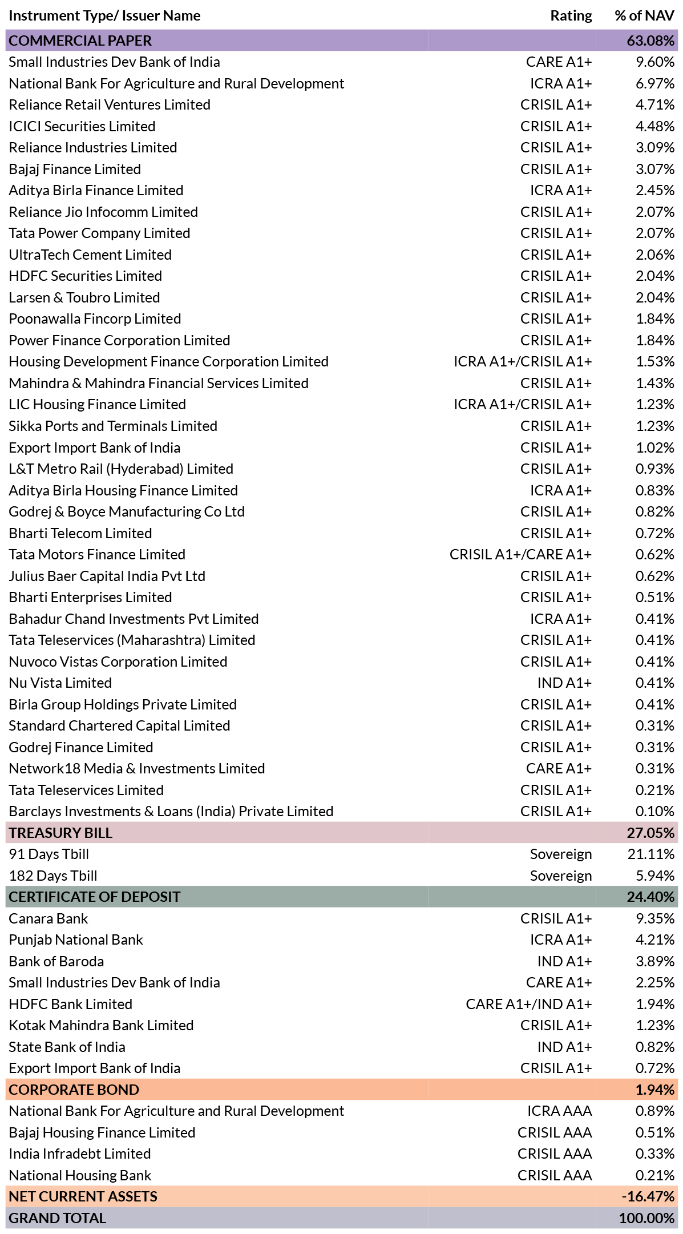Viewport: 683px width, 1234px height.
Task: Select the Bajaj Finance Limited row
Action: (342, 169)
